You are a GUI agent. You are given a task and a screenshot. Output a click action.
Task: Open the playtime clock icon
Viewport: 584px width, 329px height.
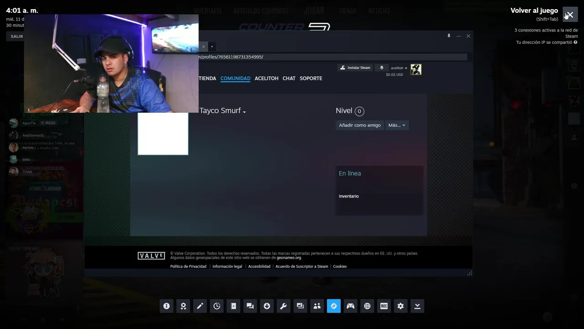tap(217, 306)
